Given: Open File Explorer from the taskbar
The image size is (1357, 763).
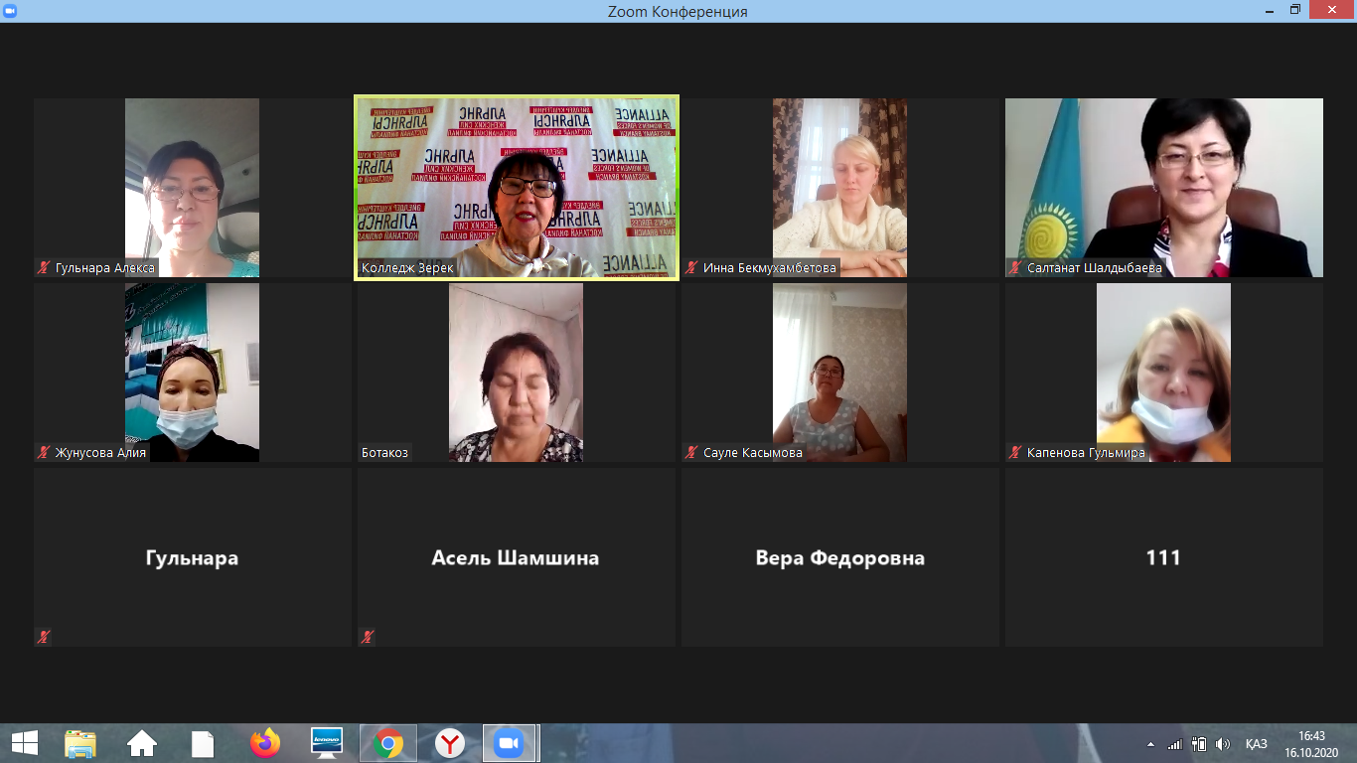Looking at the screenshot, I should coord(80,743).
